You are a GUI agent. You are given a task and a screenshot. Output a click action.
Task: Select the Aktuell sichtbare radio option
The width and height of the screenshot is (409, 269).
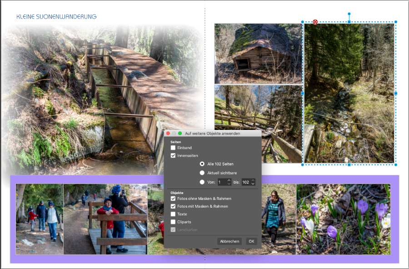[202, 173]
